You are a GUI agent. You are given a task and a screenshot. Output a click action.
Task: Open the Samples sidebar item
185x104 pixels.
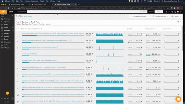tap(6, 36)
